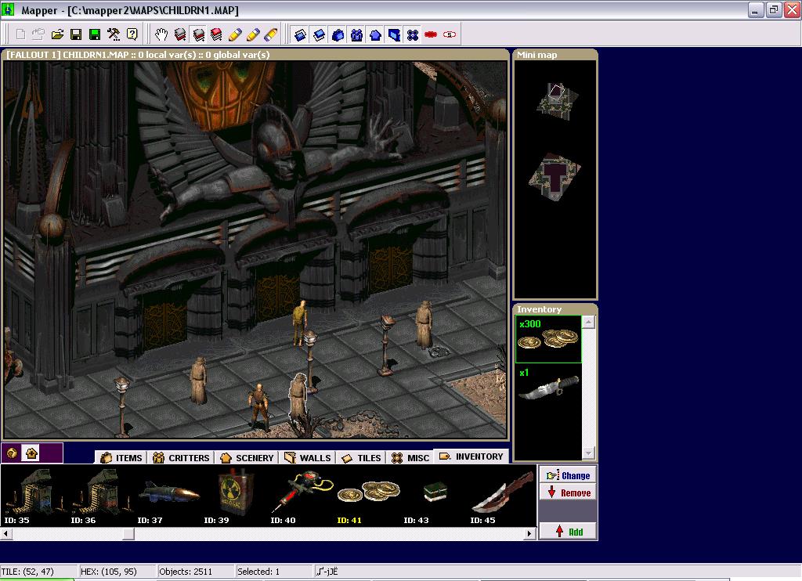Screen dimensions: 802x581
Task: Click the item palette right scroll arrow
Action: pyautogui.click(x=530, y=533)
